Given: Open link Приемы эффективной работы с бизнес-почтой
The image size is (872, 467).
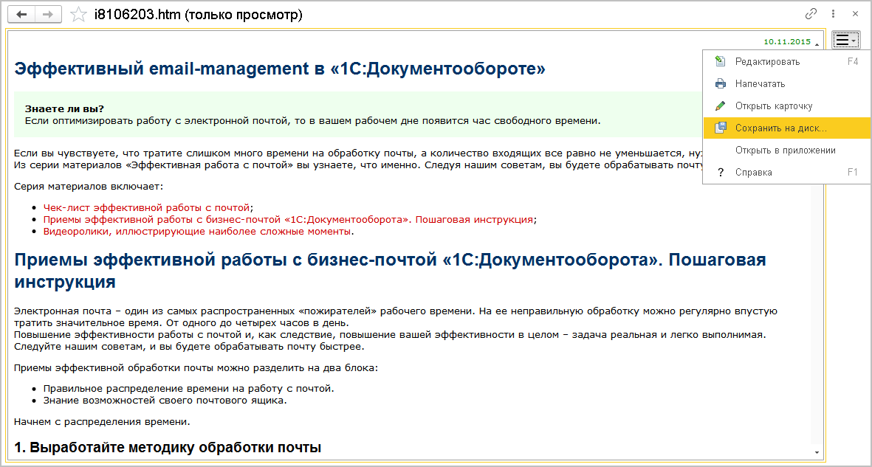Looking at the screenshot, I should click(288, 219).
